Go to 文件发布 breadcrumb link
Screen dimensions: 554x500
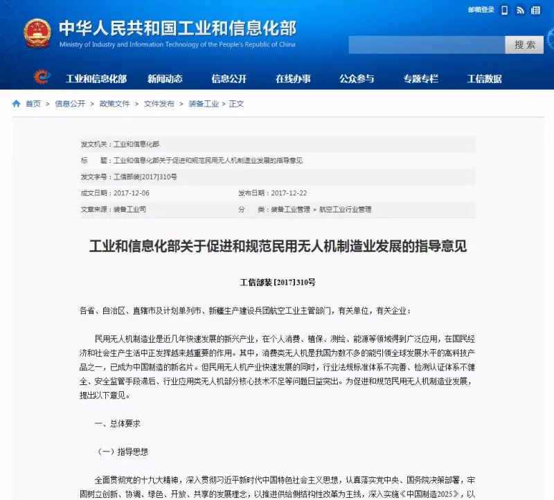[x=159, y=104]
